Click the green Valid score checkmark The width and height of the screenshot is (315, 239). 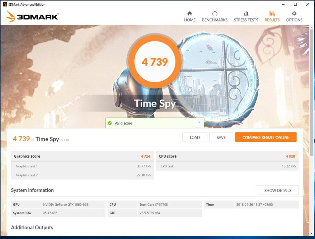110,123
